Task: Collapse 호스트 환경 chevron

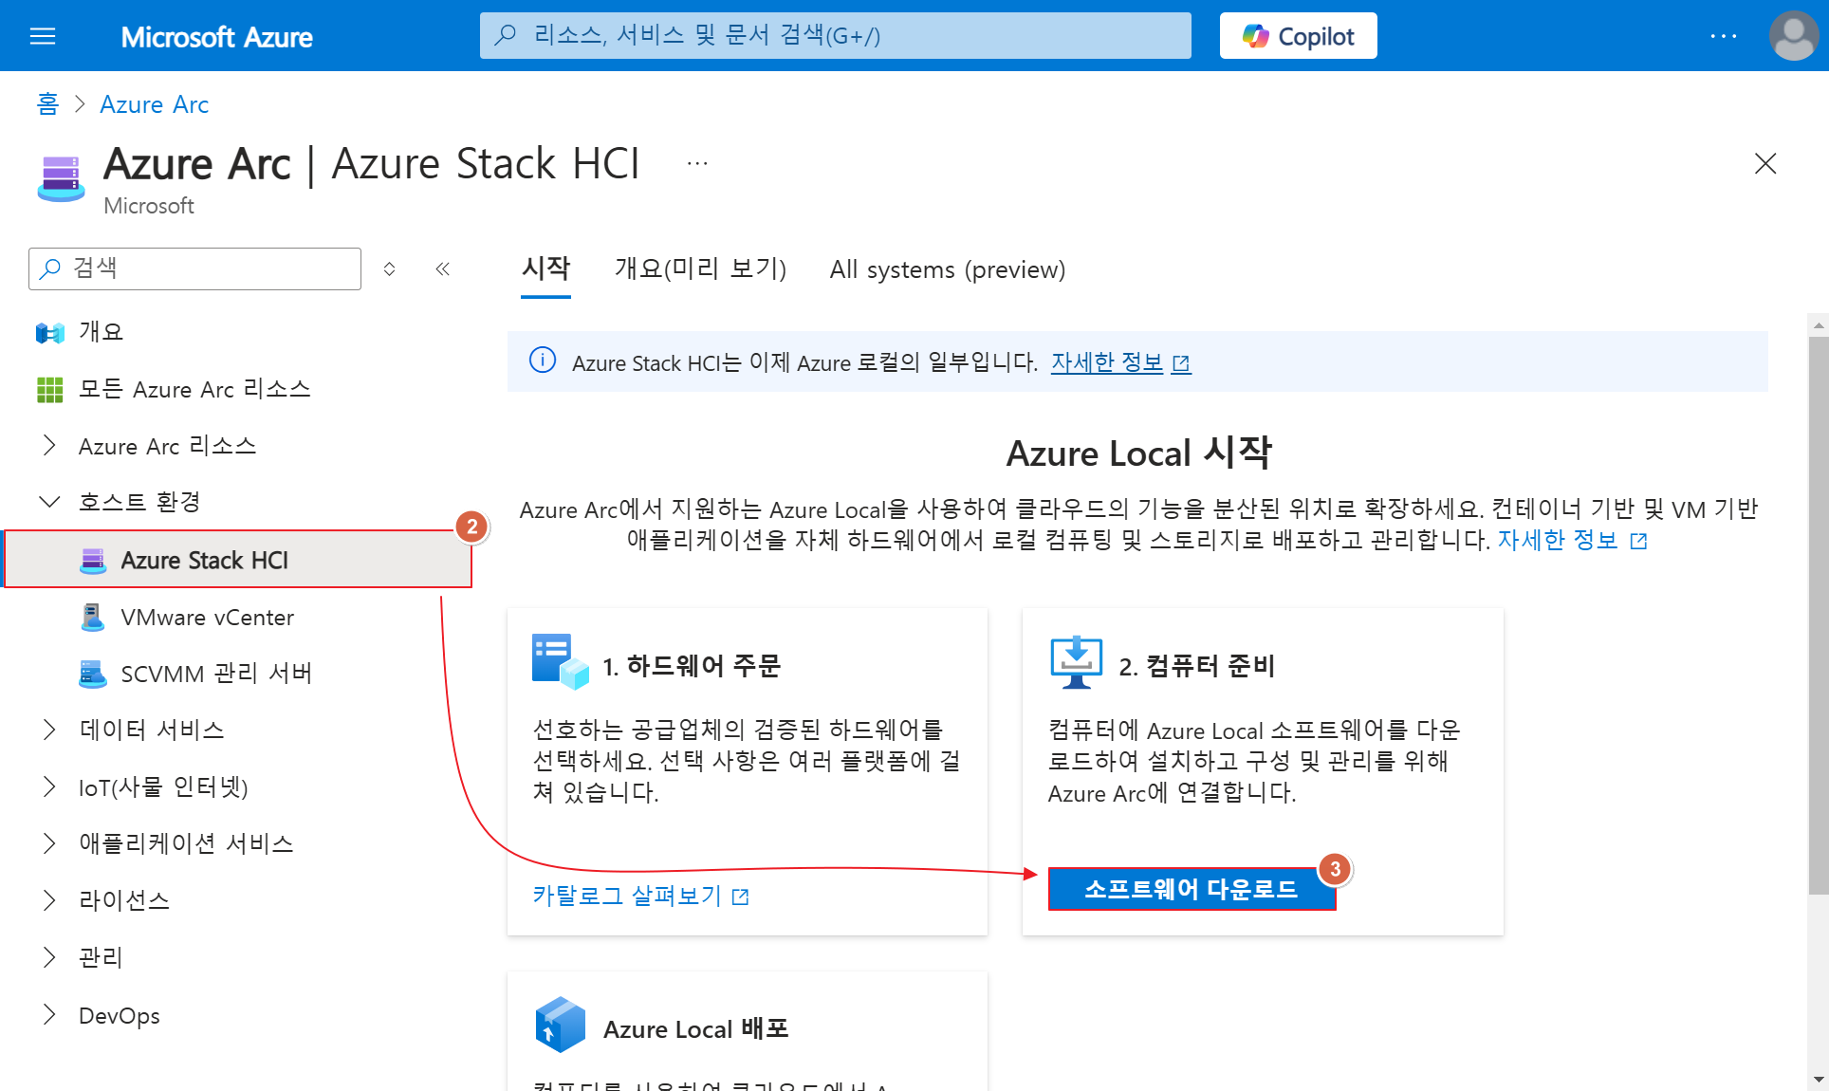Action: tap(49, 501)
